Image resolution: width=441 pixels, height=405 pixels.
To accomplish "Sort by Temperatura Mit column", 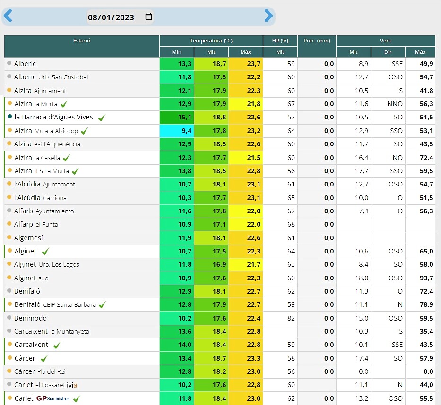I will 211,52.
